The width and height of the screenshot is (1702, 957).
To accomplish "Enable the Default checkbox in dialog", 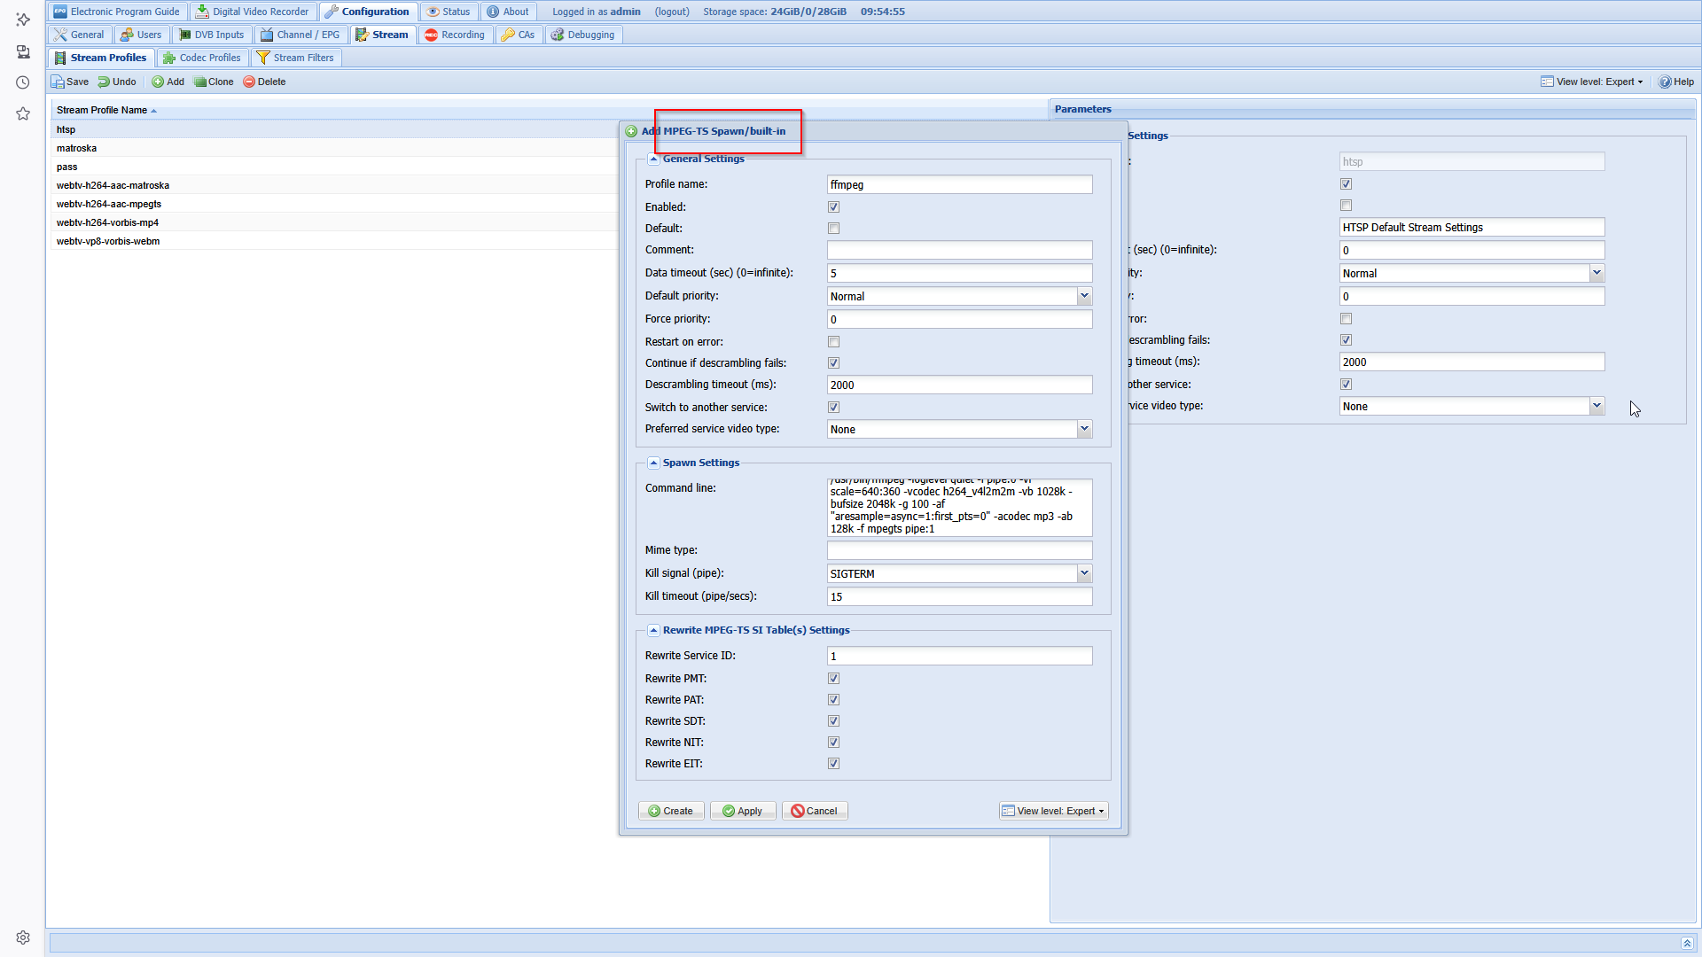I will coord(833,229).
